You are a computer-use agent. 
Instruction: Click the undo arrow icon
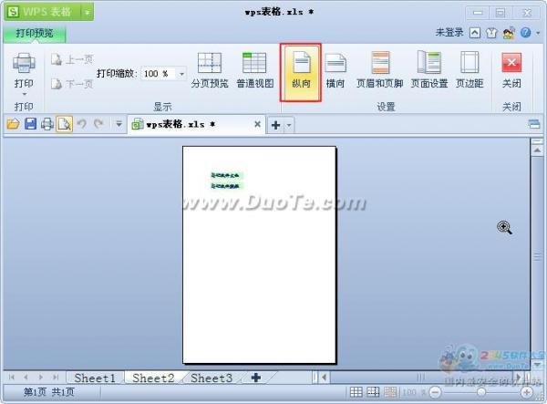coord(82,123)
